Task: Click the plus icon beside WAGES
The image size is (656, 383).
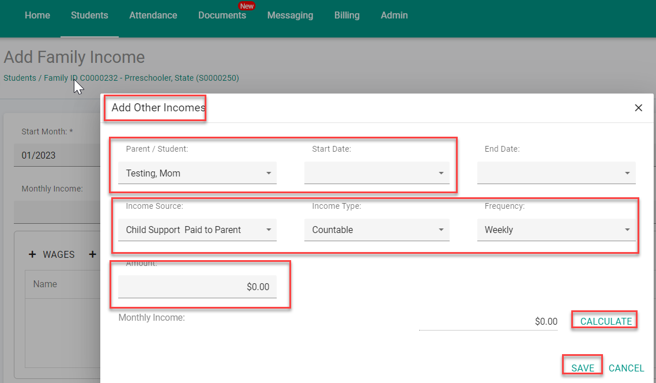Action: [32, 254]
